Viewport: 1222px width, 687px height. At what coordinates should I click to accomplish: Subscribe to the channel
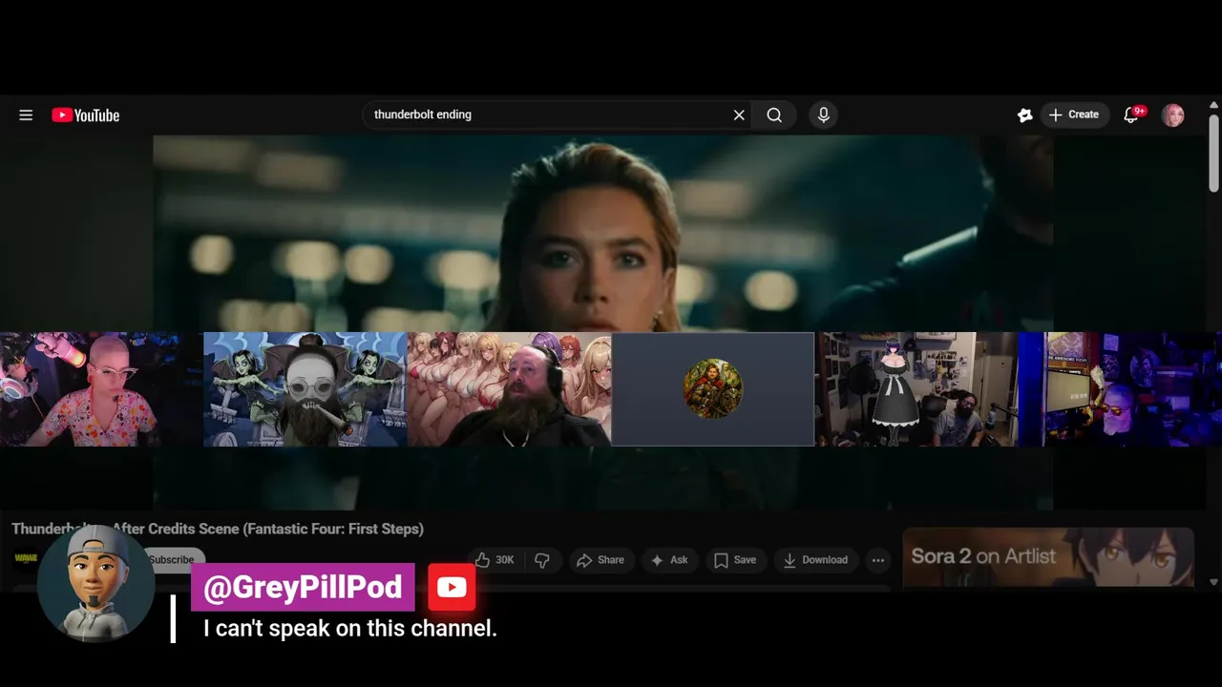pyautogui.click(x=171, y=560)
